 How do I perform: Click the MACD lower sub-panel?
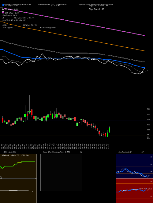click(x=18, y=191)
